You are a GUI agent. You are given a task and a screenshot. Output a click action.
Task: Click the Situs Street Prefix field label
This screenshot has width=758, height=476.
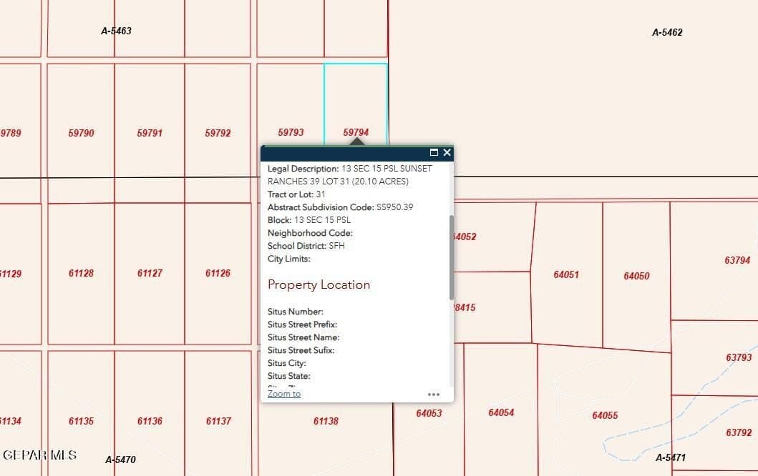(302, 325)
